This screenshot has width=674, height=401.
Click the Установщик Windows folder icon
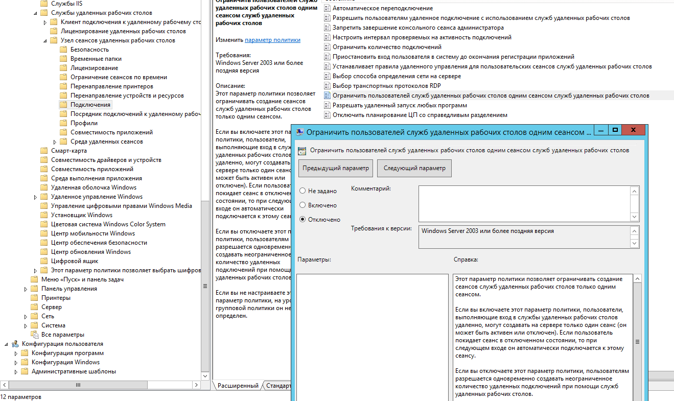44,215
